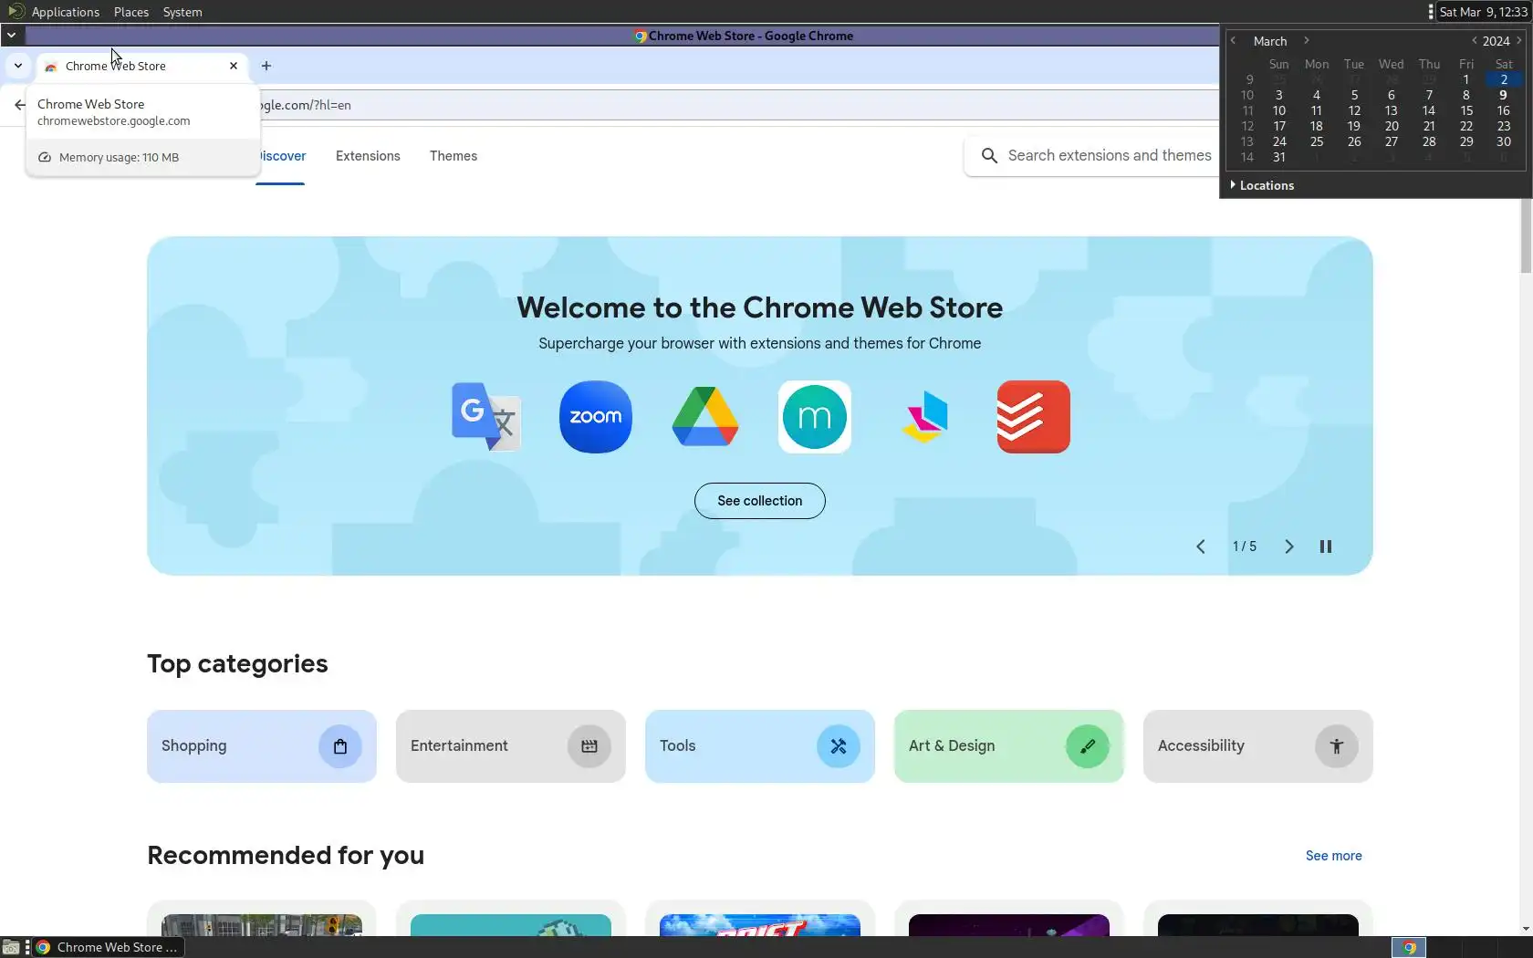Open the Entertainment category card

pyautogui.click(x=511, y=746)
